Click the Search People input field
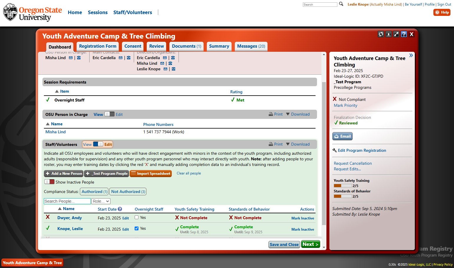 tap(67, 201)
